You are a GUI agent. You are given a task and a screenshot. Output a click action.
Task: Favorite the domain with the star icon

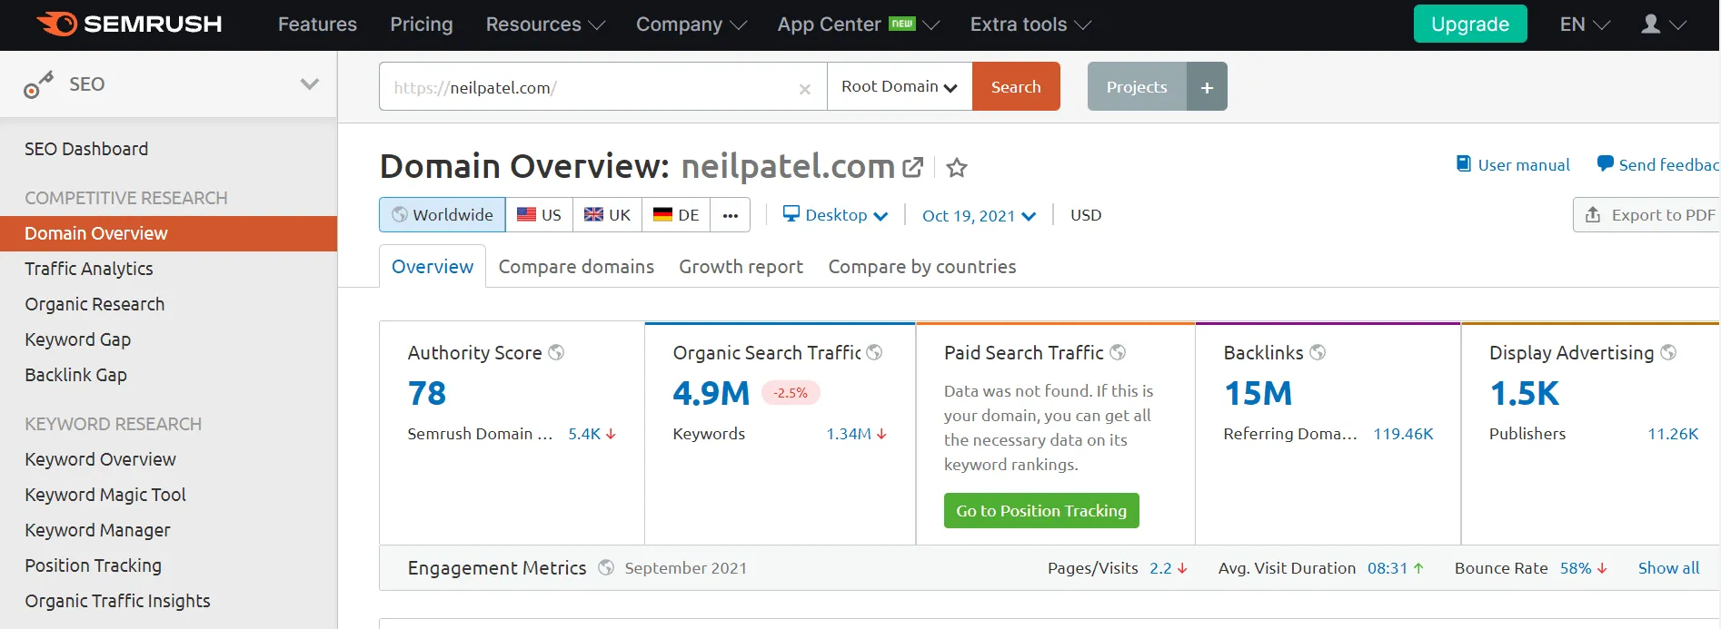point(956,168)
